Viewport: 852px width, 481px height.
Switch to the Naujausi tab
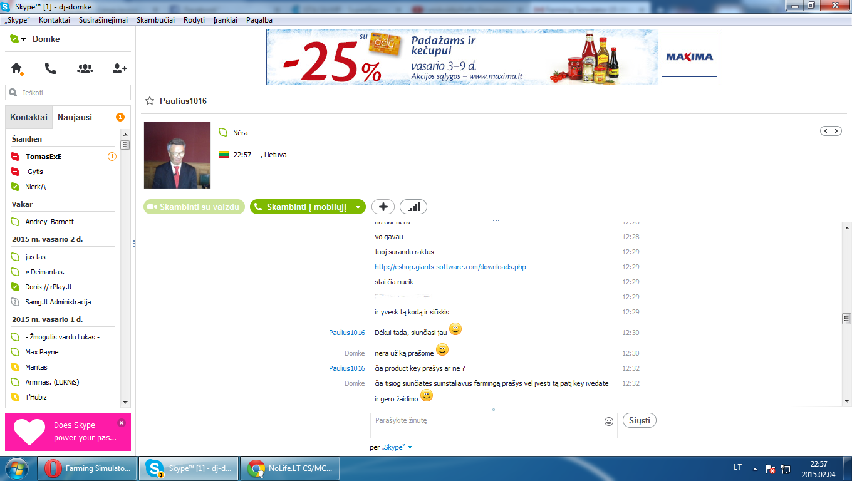[75, 117]
